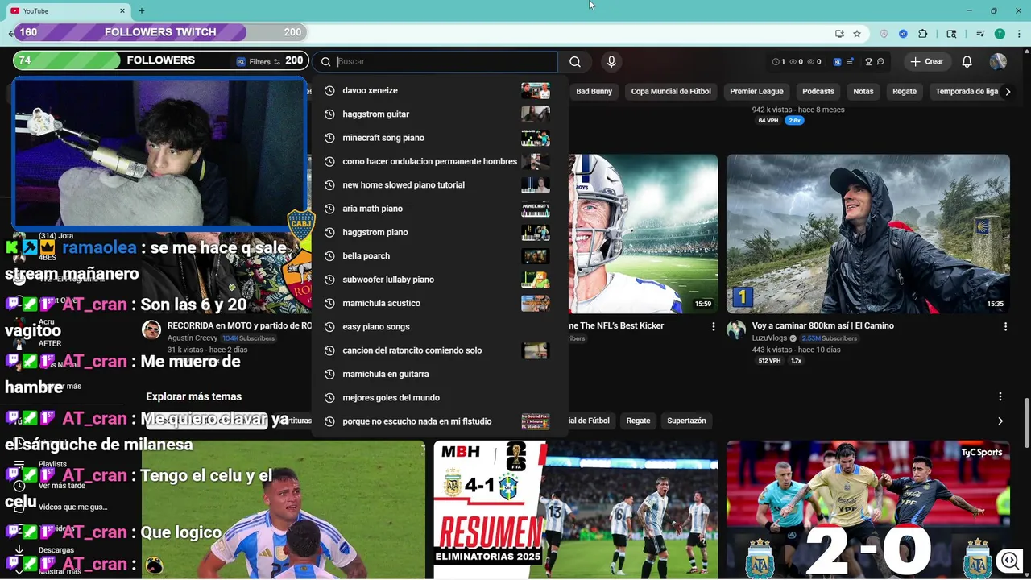Select suggestion subwoofer lullaby piano
This screenshot has height=580, width=1031.
(440, 280)
